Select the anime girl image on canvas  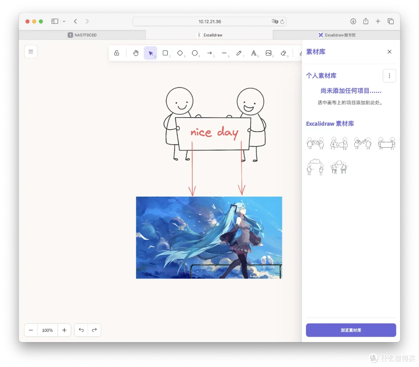tap(209, 238)
